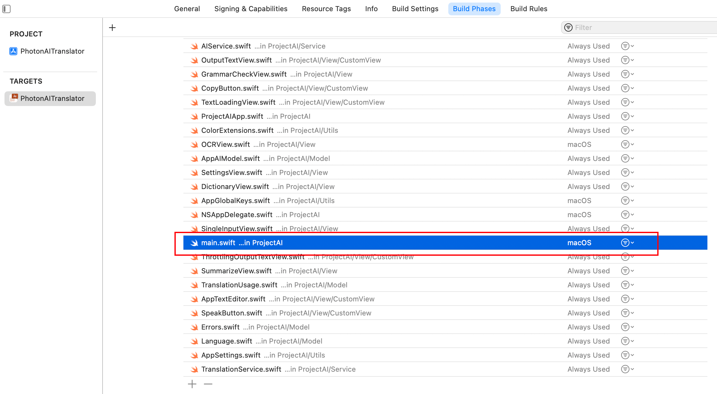Click the Swift icon next to main.swift
Image resolution: width=717 pixels, height=394 pixels.
[194, 242]
